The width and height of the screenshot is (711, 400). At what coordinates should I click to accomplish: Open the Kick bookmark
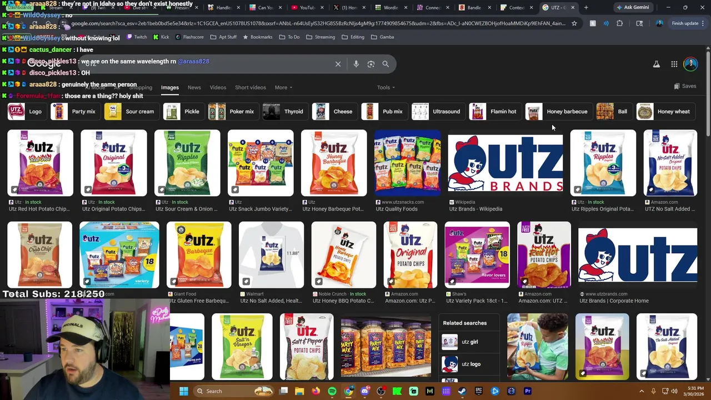(x=161, y=37)
